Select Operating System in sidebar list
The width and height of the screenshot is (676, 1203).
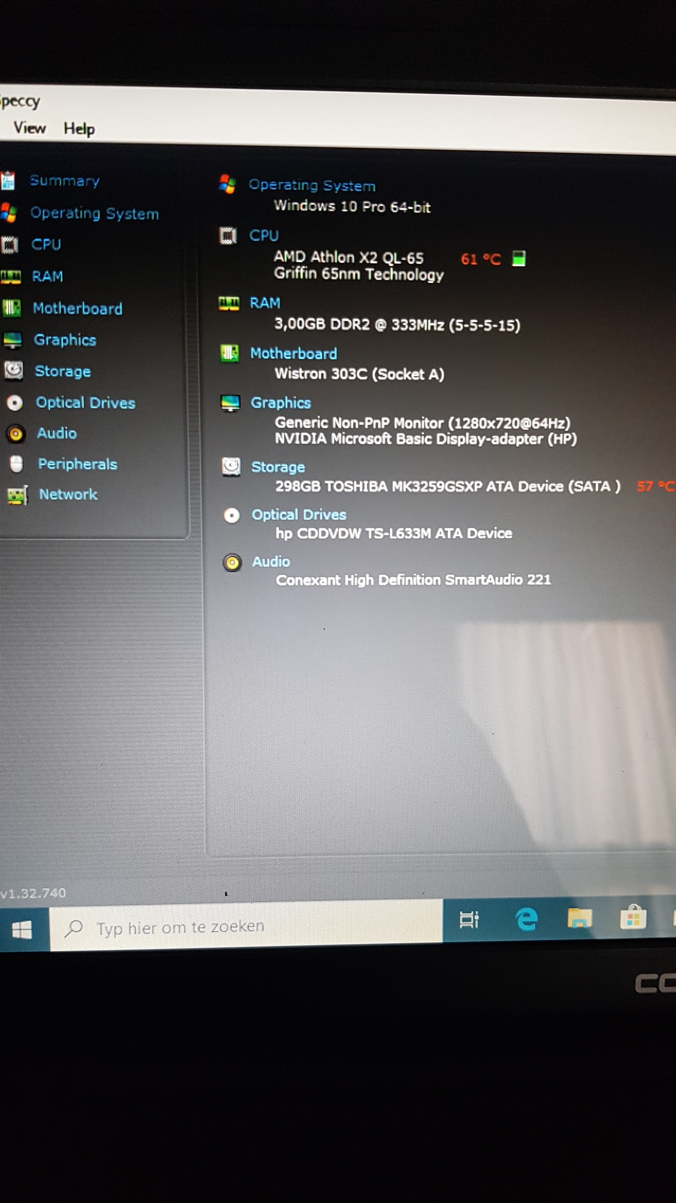coord(94,214)
